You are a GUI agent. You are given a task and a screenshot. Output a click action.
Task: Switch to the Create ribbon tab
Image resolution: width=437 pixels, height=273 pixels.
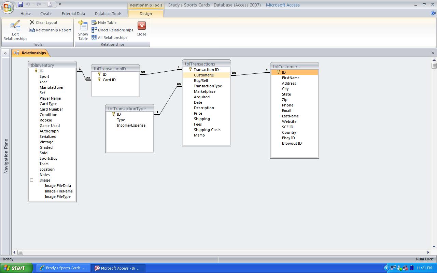[46, 14]
